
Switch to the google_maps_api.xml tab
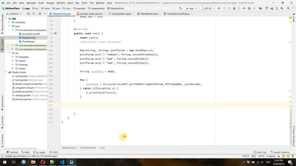coord(91,14)
